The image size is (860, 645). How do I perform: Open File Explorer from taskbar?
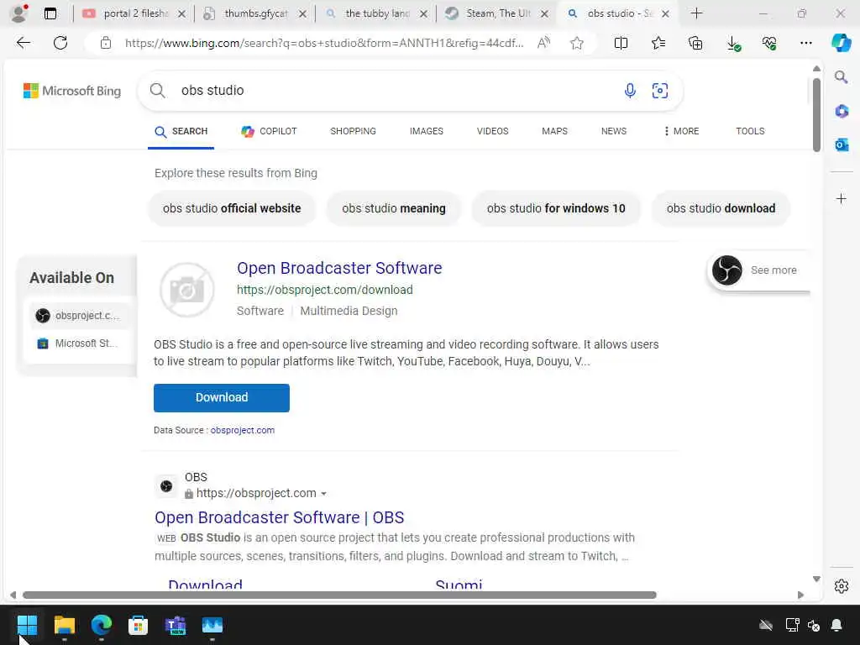click(x=64, y=625)
